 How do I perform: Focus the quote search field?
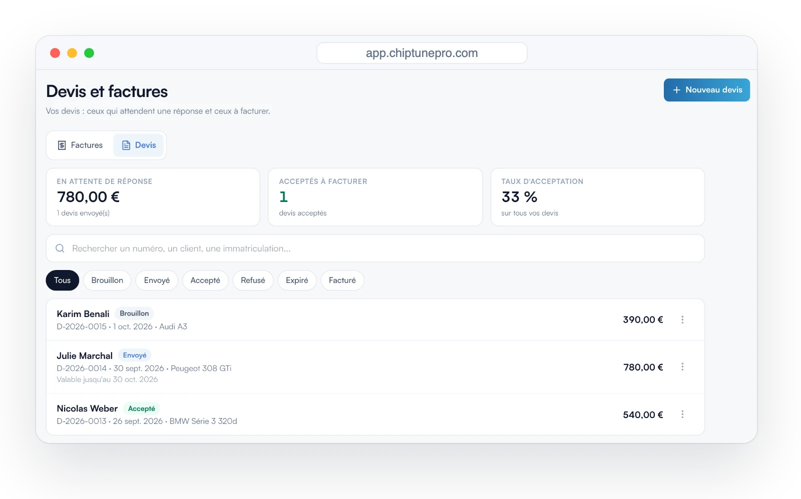(x=375, y=248)
